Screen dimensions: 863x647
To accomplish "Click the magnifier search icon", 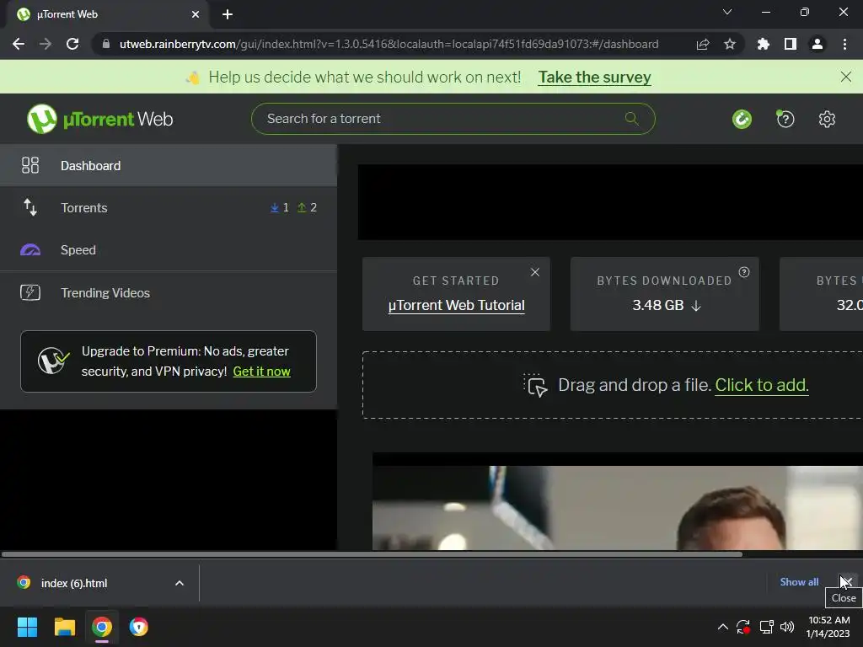I will (632, 118).
